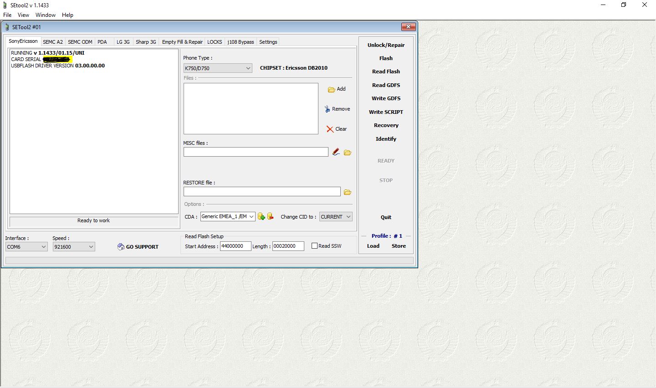
Task: Open the Window menu
Action: click(45, 15)
